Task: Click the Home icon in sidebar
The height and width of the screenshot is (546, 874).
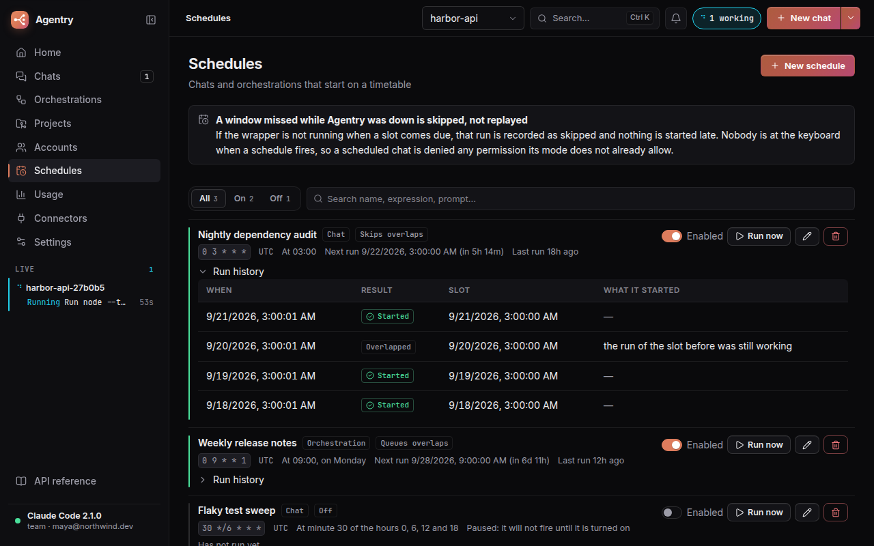Action: point(21,53)
